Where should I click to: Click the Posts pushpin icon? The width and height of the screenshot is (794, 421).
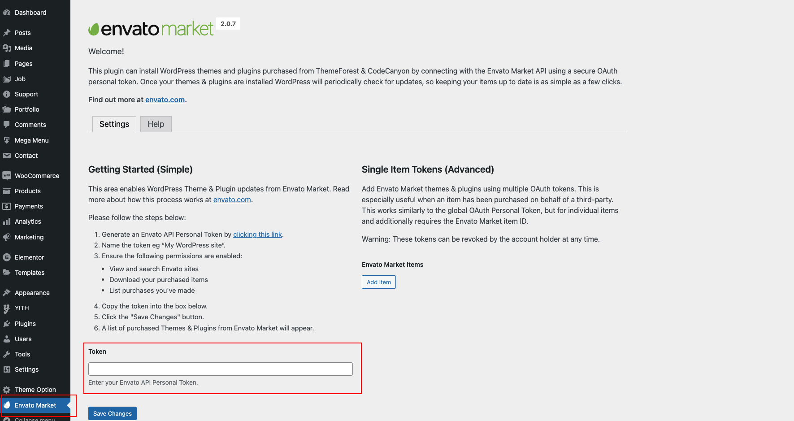point(7,33)
